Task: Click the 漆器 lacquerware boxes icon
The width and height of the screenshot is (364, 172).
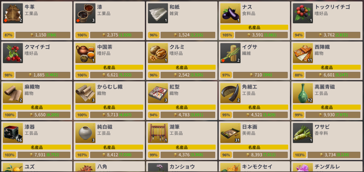Action: 13,133
